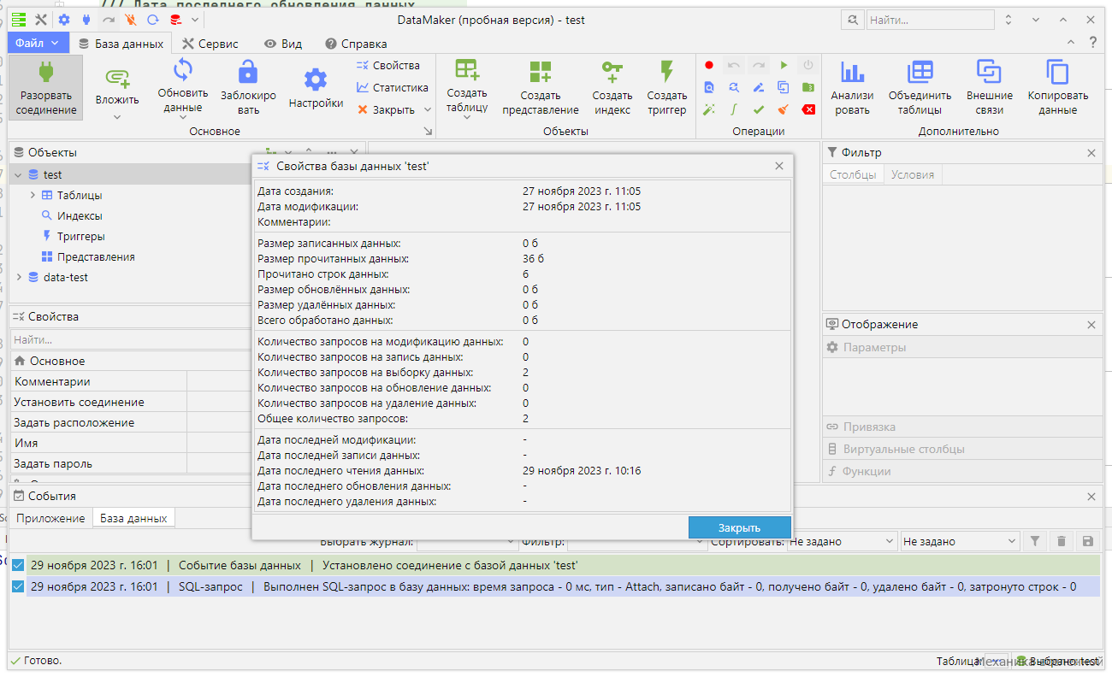Screen dimensions: 1112x677
Task: Close the Свойства базы данных dialog with X
Action: (779, 166)
